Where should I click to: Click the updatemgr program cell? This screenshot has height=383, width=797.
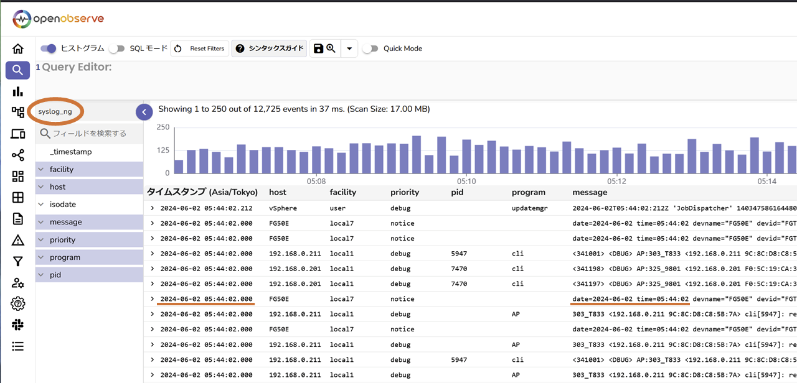pos(530,208)
